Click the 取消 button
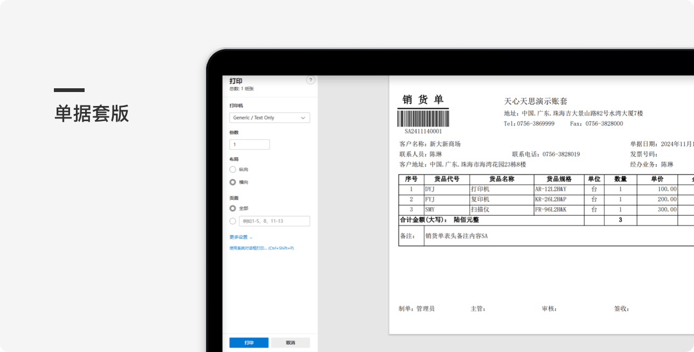 coord(290,343)
